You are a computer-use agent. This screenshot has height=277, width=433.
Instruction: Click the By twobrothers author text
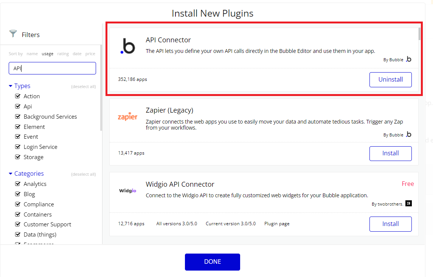(387, 204)
